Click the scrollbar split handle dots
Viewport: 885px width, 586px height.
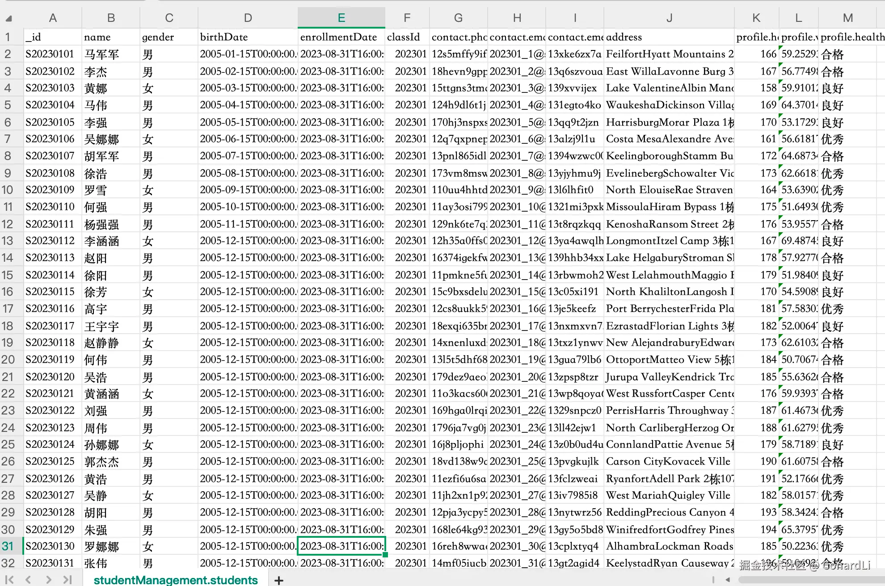click(x=713, y=580)
